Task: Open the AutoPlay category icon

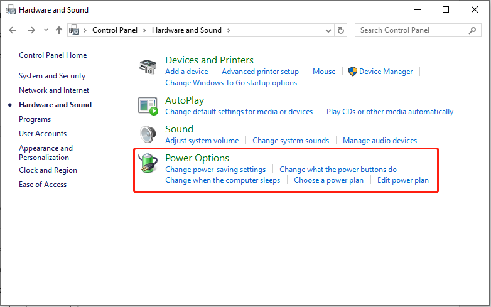Action: [x=148, y=106]
